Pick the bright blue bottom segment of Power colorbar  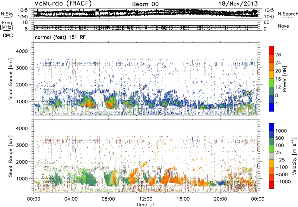click(x=272, y=107)
